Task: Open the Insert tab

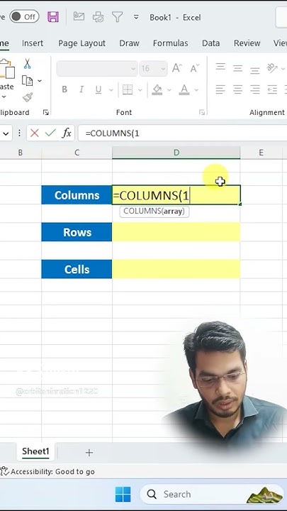Action: pyautogui.click(x=33, y=43)
